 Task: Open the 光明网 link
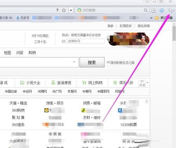pos(42,91)
